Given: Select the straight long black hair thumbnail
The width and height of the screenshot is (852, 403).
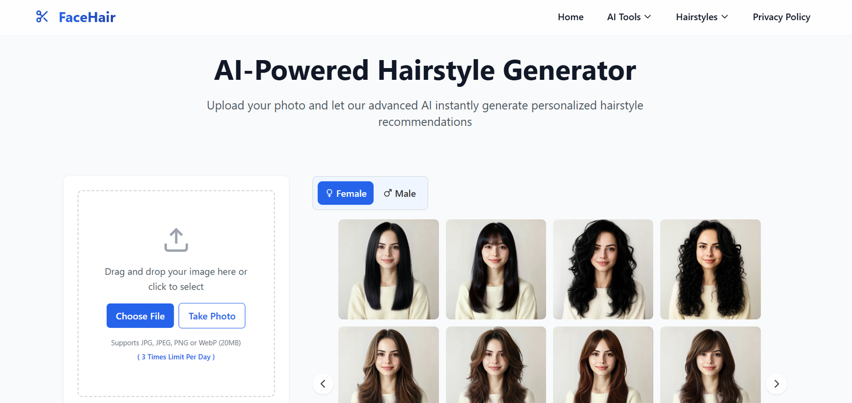Looking at the screenshot, I should tap(389, 269).
